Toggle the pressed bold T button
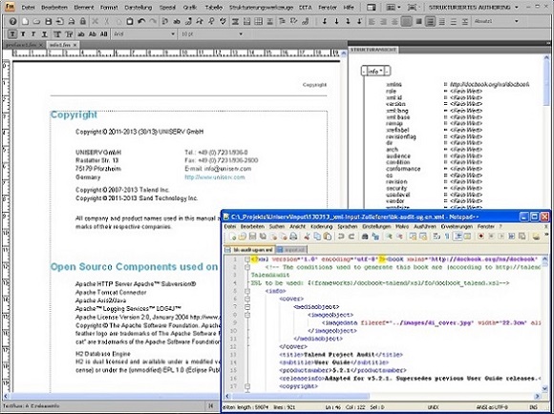Viewport: 554px width, 414px height. [12, 34]
